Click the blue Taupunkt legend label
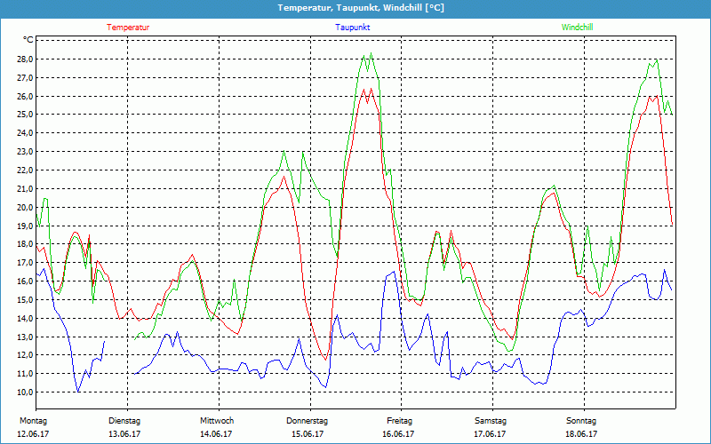The width and height of the screenshot is (711, 444). [x=353, y=28]
